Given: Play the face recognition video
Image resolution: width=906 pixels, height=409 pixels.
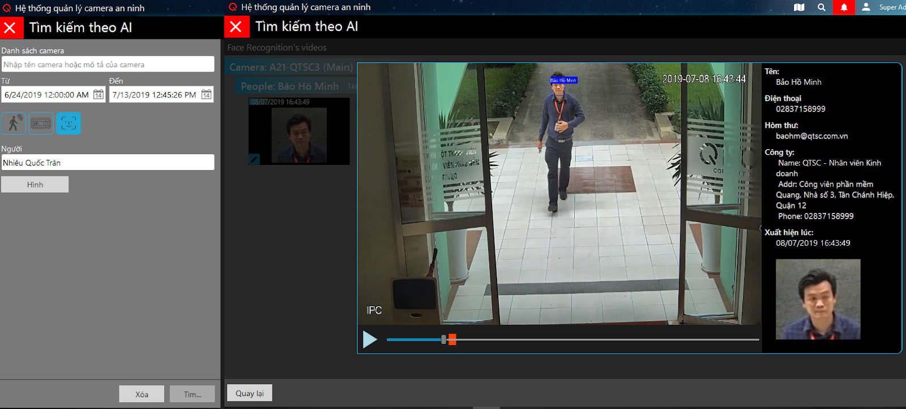Looking at the screenshot, I should pos(370,340).
